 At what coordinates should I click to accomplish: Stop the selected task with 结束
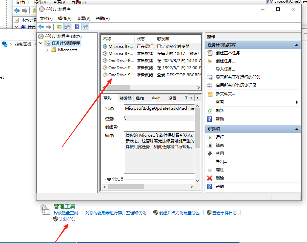220,145
